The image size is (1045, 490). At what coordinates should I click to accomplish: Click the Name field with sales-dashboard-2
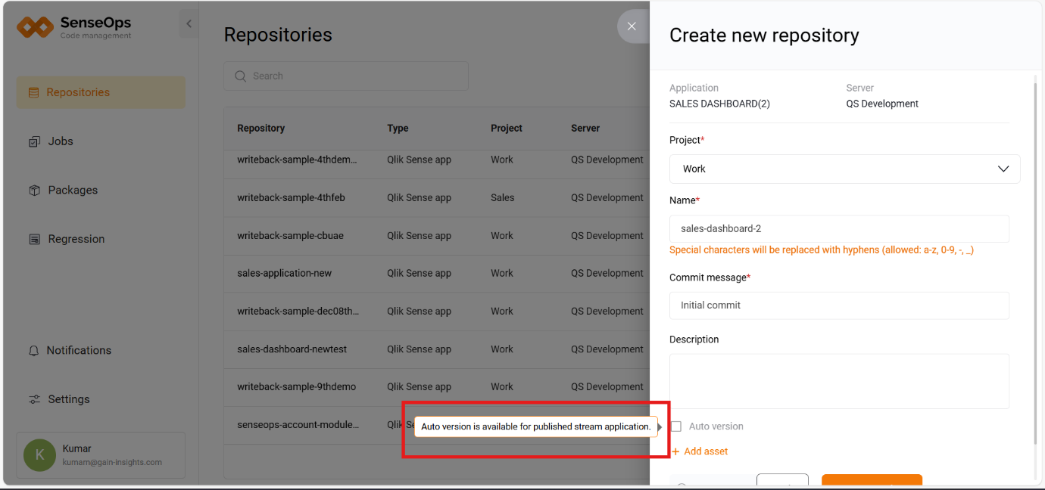839,228
